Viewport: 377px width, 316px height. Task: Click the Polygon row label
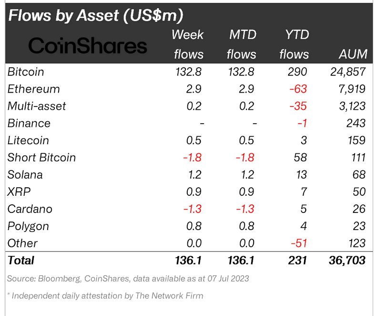pos(29,226)
